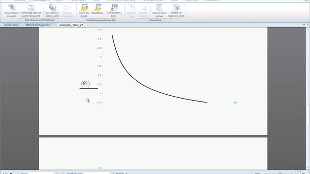
Task: Click the Integrazione group label
Action: point(155,20)
